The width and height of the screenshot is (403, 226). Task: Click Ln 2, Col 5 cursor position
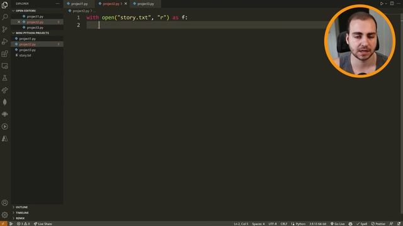tap(241, 223)
